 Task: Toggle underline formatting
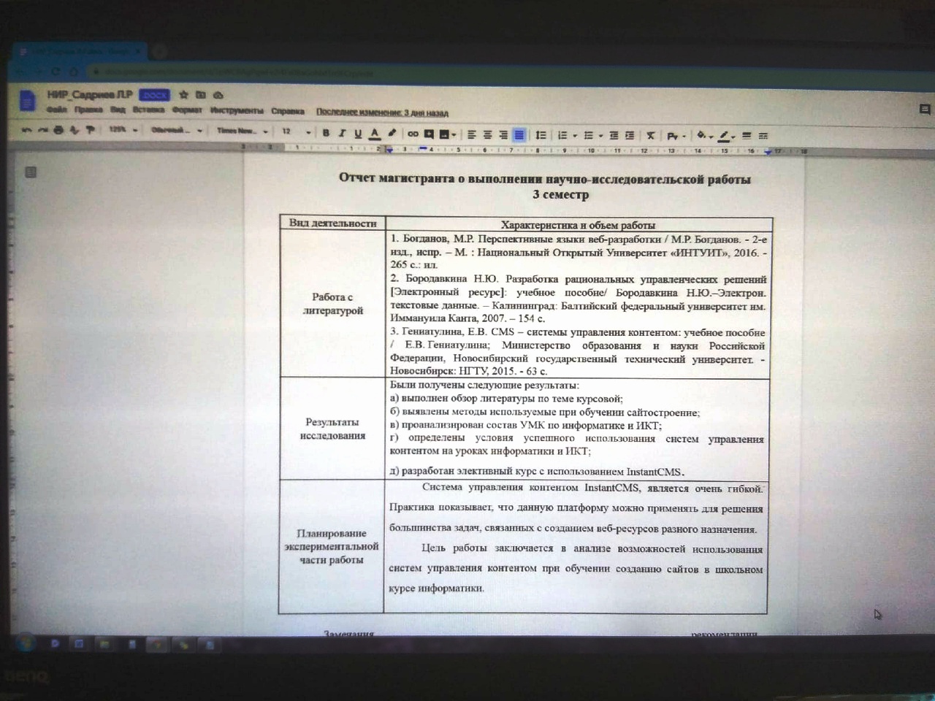click(358, 133)
